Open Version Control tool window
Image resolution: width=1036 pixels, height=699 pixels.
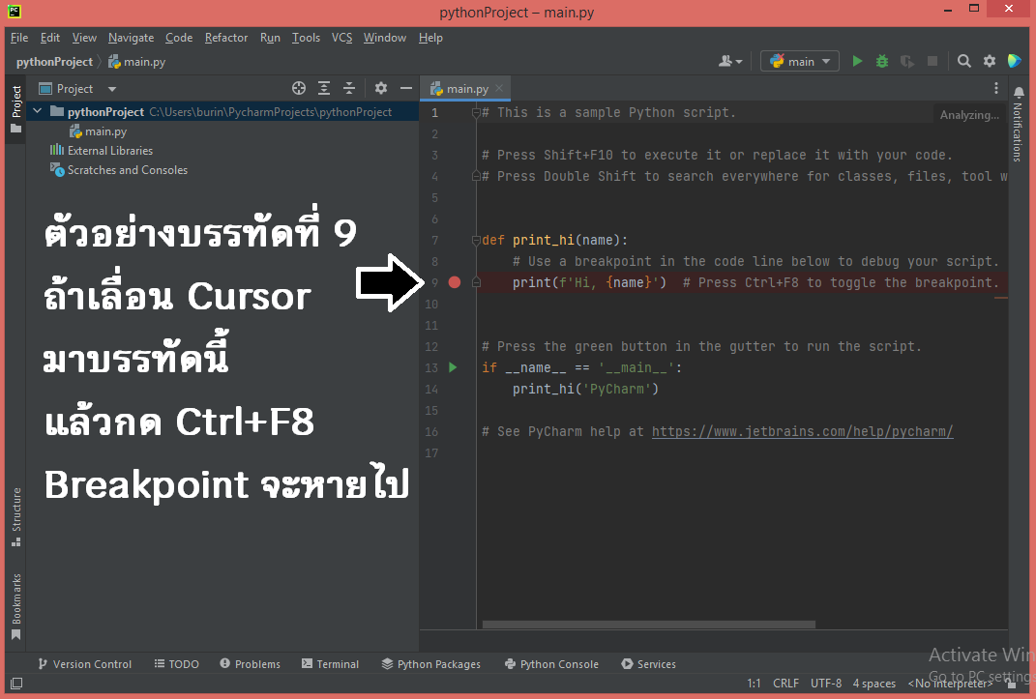click(x=84, y=664)
